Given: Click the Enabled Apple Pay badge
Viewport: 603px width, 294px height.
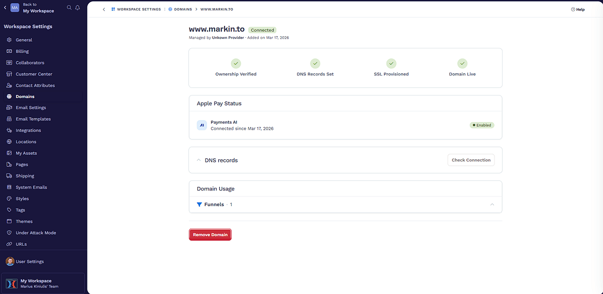Looking at the screenshot, I should point(482,125).
